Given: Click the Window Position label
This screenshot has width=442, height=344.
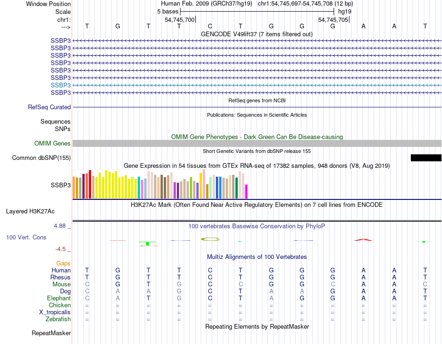Looking at the screenshot, I should [48, 4].
